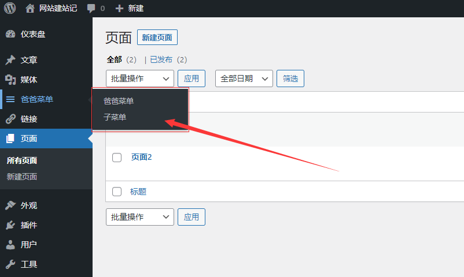Open the bottom 批量操作 dropdown
This screenshot has width=464, height=277.
click(139, 217)
